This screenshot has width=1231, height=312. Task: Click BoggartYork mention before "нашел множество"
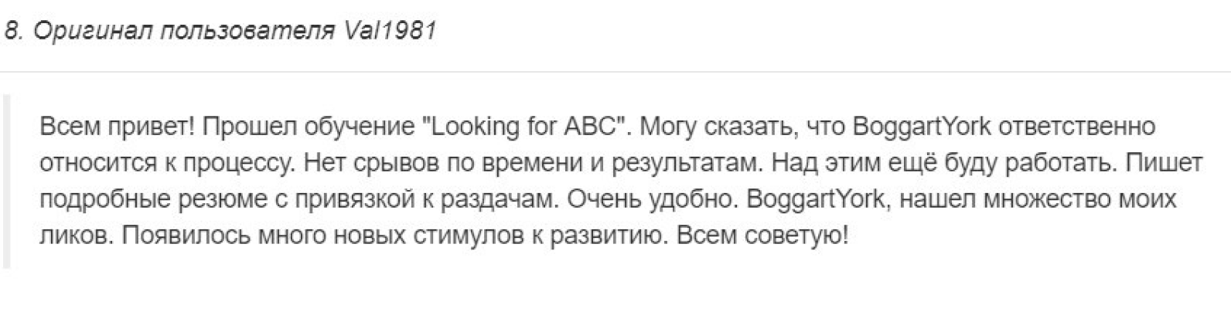tap(816, 199)
